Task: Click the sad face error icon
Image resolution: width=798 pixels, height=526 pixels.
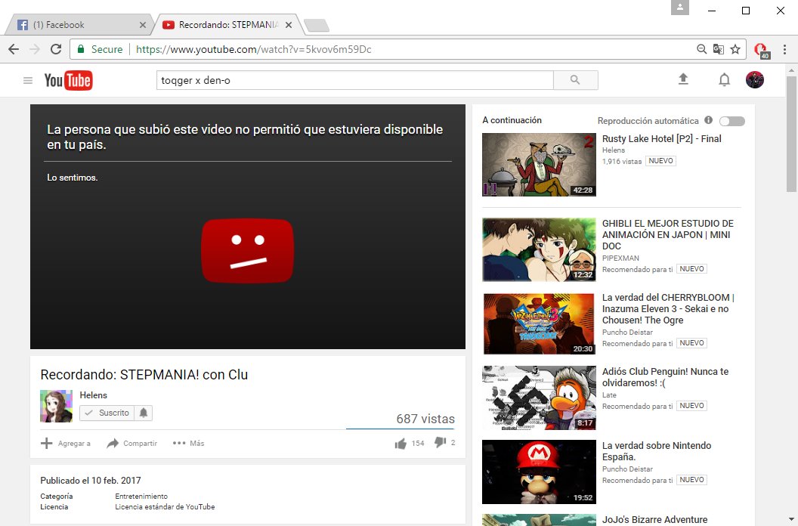Action: coord(247,250)
